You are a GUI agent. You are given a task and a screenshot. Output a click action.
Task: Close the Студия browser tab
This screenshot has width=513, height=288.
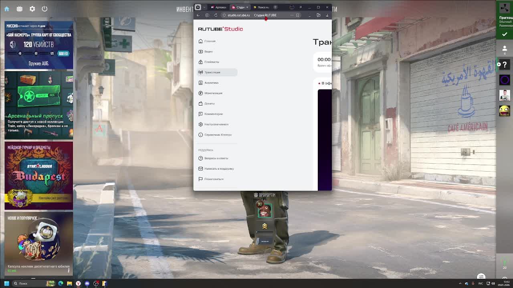tap(247, 7)
